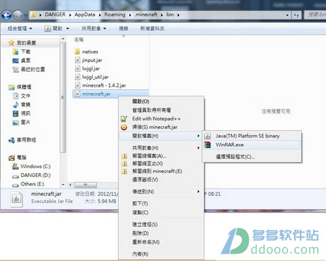
Task: Choose 建立捷徑(S) entry
Action: pos(161,224)
